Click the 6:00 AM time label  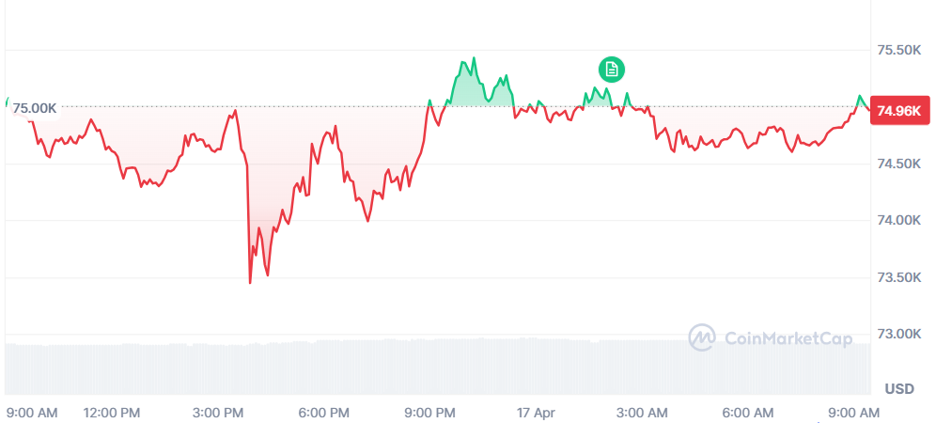click(748, 413)
